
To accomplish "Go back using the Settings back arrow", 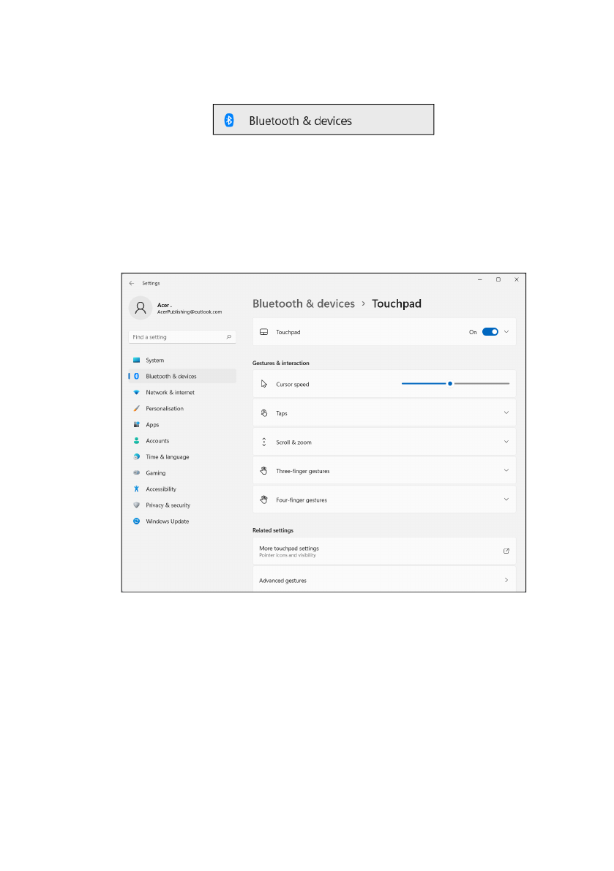I will pyautogui.click(x=132, y=283).
